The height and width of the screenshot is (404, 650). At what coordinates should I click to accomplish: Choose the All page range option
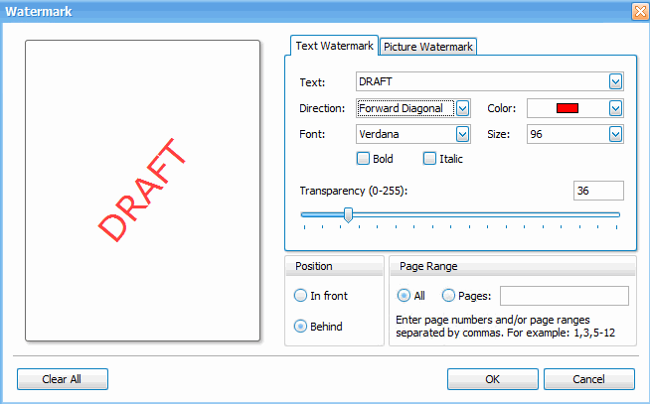click(404, 295)
